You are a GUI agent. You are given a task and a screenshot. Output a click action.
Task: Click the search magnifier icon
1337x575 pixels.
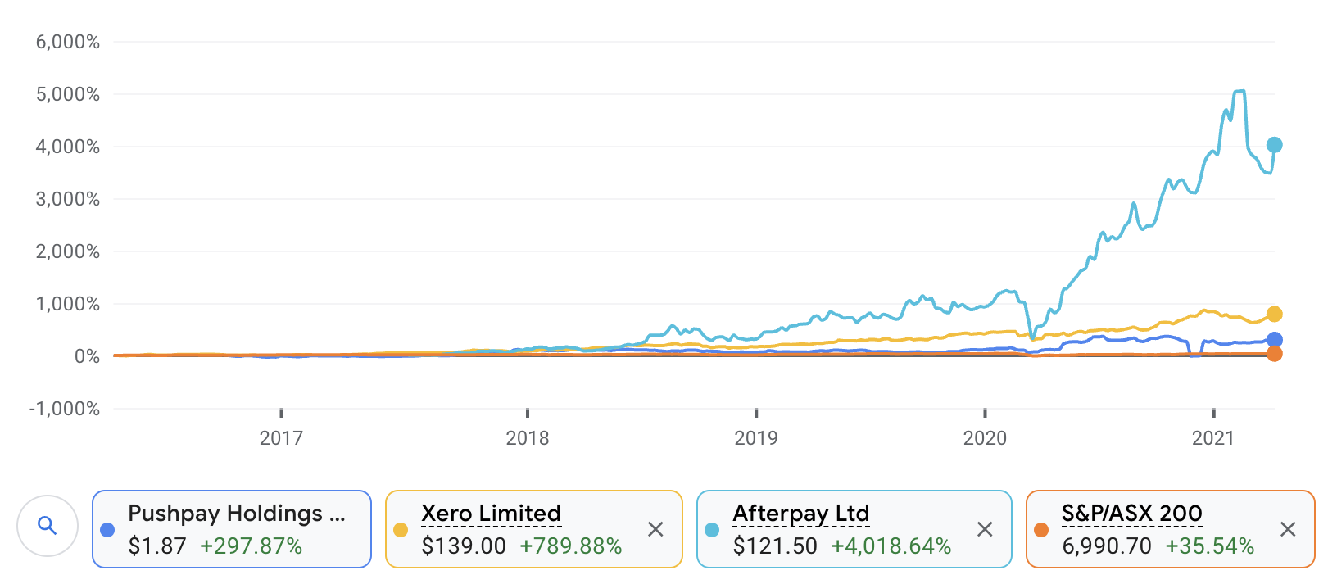48,526
